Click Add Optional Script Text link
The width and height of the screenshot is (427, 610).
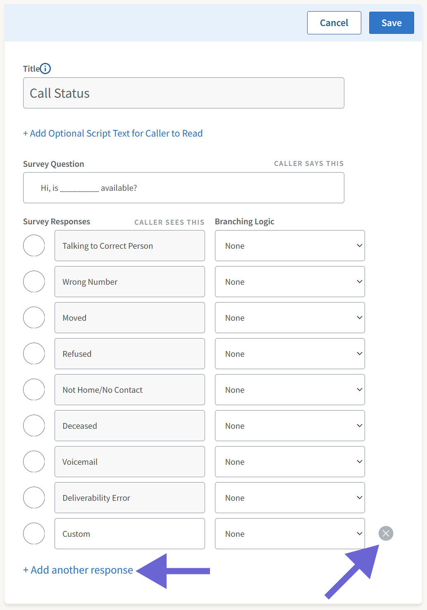pos(113,133)
